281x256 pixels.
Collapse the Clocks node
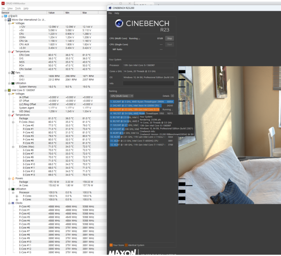point(9,203)
